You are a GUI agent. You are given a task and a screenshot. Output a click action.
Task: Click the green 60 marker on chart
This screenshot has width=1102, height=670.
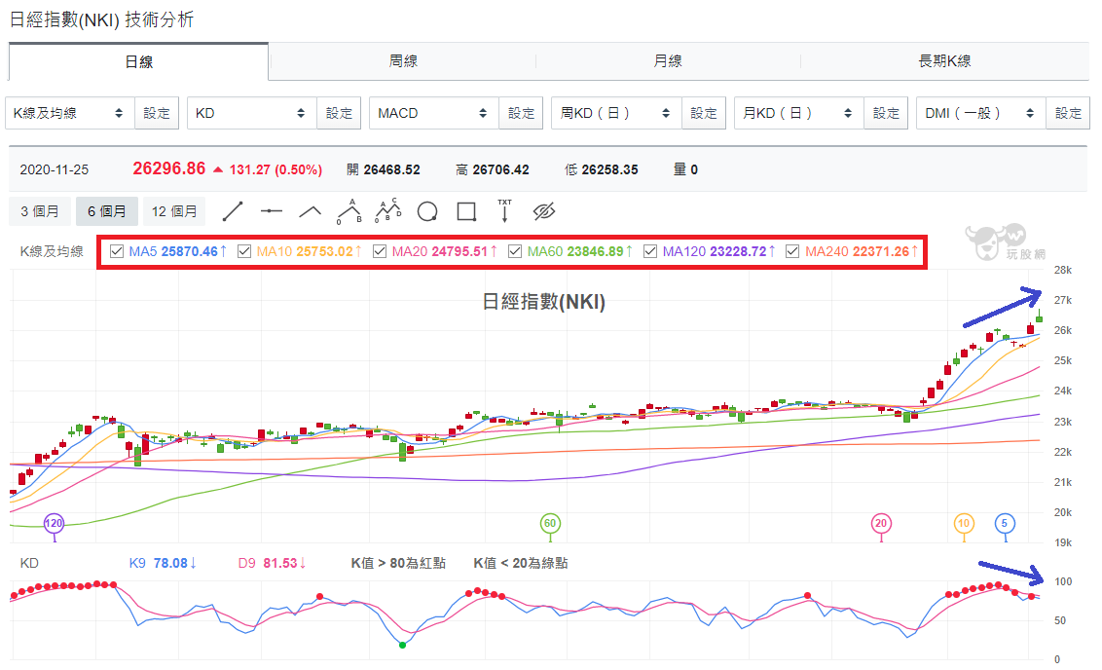click(550, 523)
